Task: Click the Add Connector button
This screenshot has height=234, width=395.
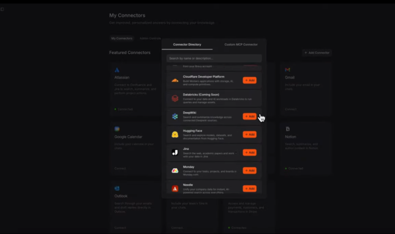Action: click(x=317, y=53)
